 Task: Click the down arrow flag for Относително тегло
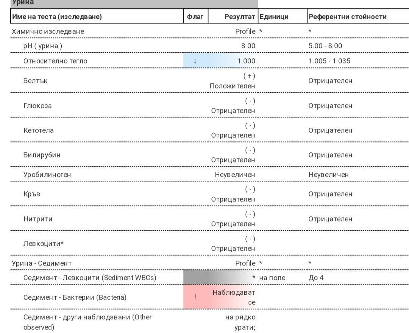coord(195,61)
